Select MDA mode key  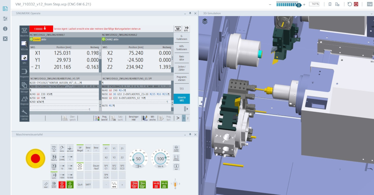click(54, 167)
